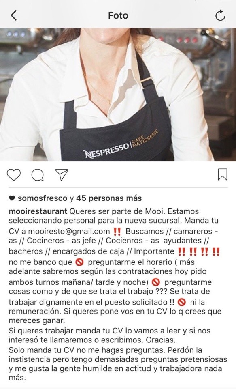
Task: Tap the post photo of the white shirt
Action: click(x=118, y=94)
